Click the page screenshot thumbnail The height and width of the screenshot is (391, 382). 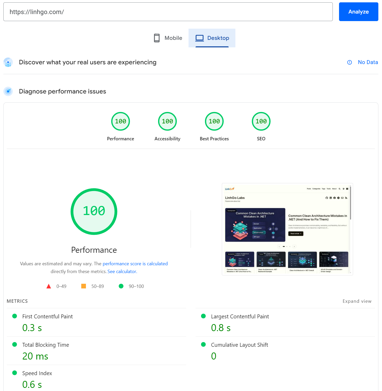click(x=287, y=229)
